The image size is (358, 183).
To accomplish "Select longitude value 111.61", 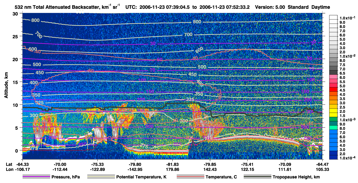I will tap(285, 169).
